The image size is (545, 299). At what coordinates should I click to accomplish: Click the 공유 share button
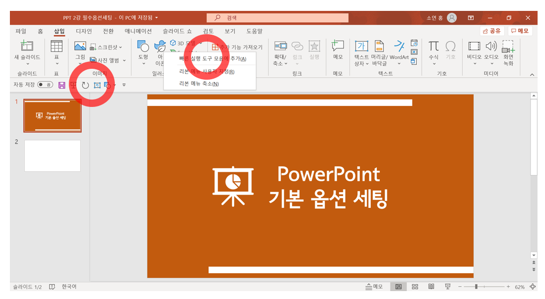point(492,31)
